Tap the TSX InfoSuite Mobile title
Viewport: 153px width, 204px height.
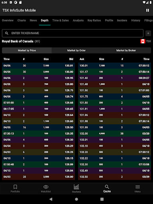point(19,10)
